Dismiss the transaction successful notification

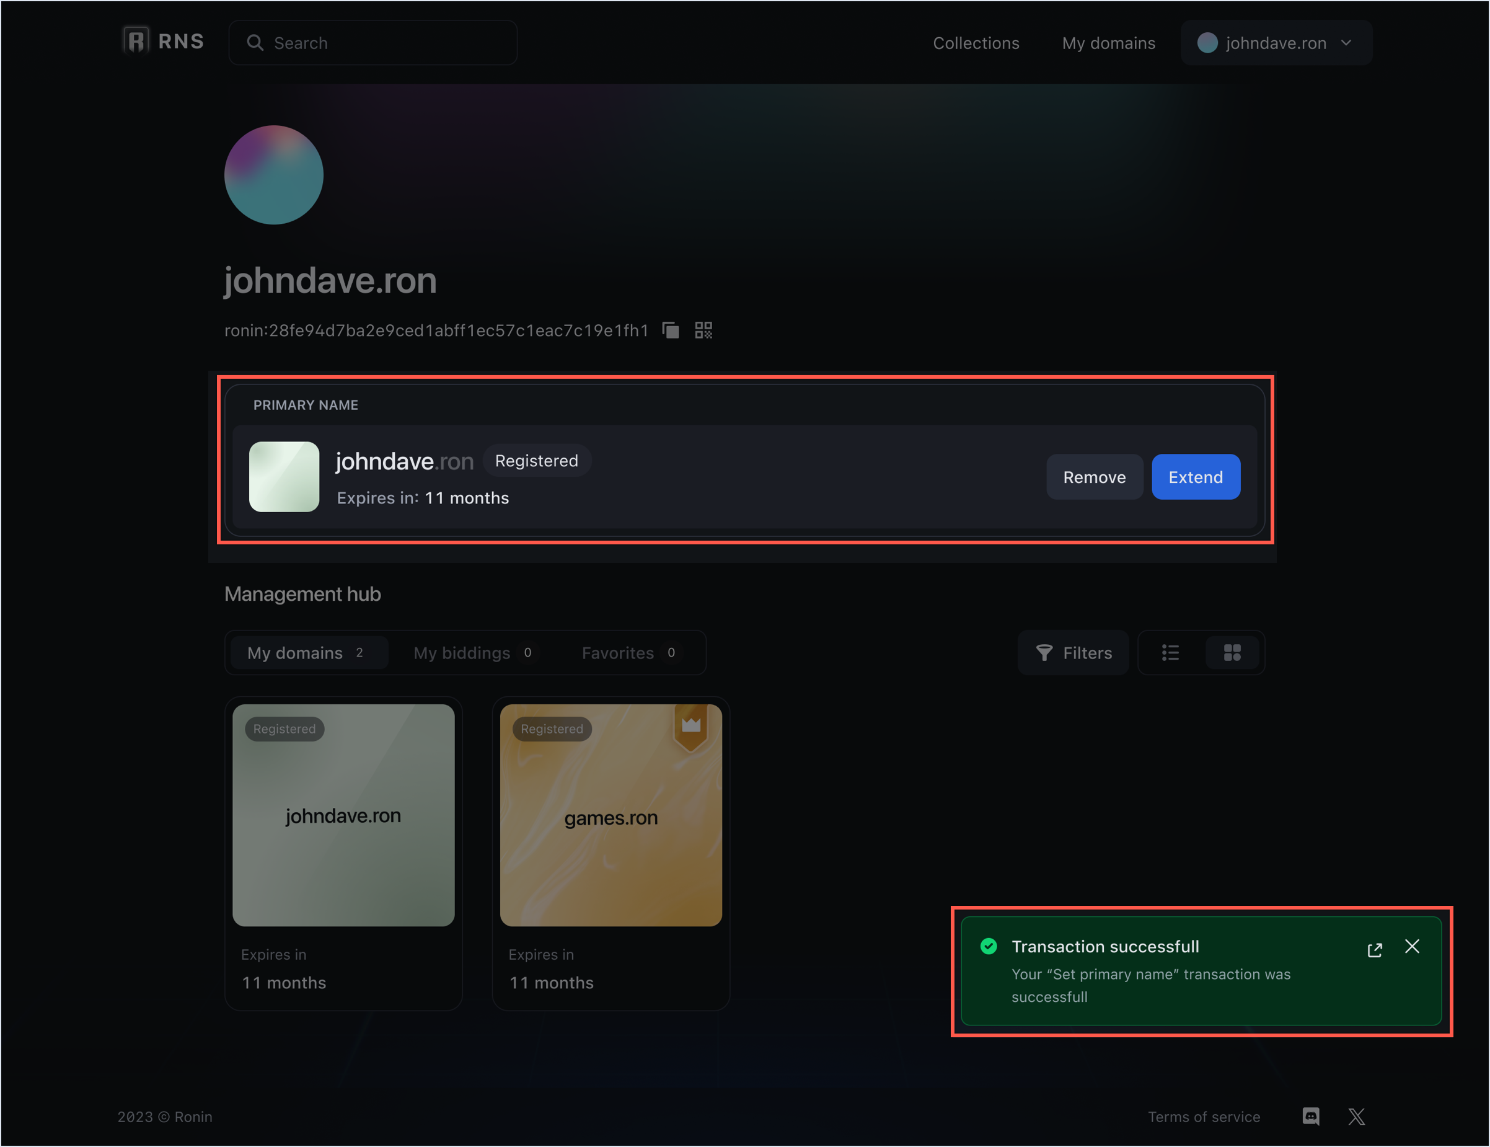click(x=1413, y=946)
